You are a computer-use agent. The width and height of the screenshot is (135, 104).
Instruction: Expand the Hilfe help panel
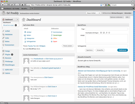point(128,17)
